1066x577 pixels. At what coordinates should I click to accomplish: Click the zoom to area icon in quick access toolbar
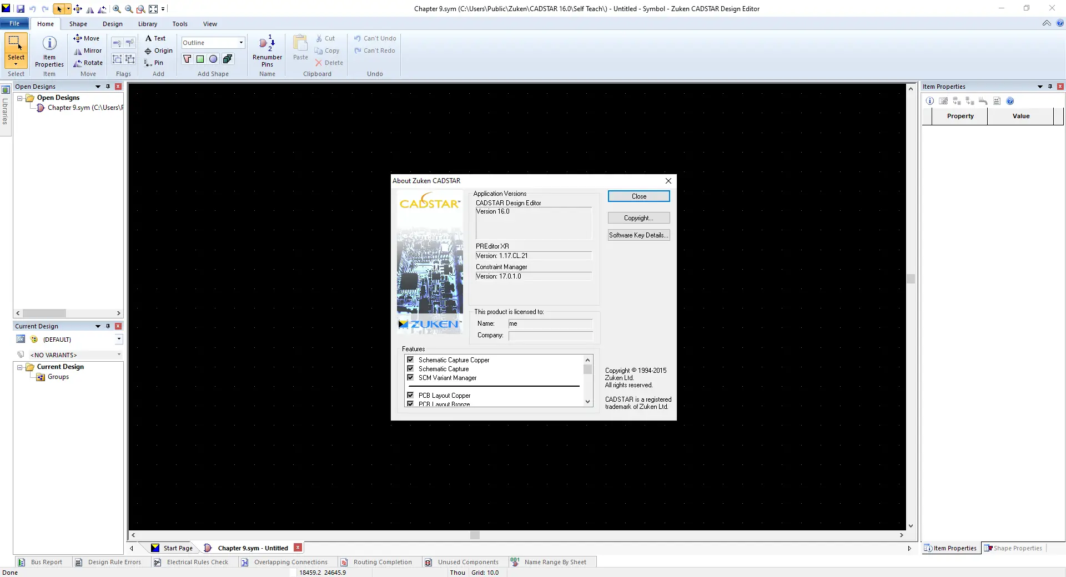(141, 9)
